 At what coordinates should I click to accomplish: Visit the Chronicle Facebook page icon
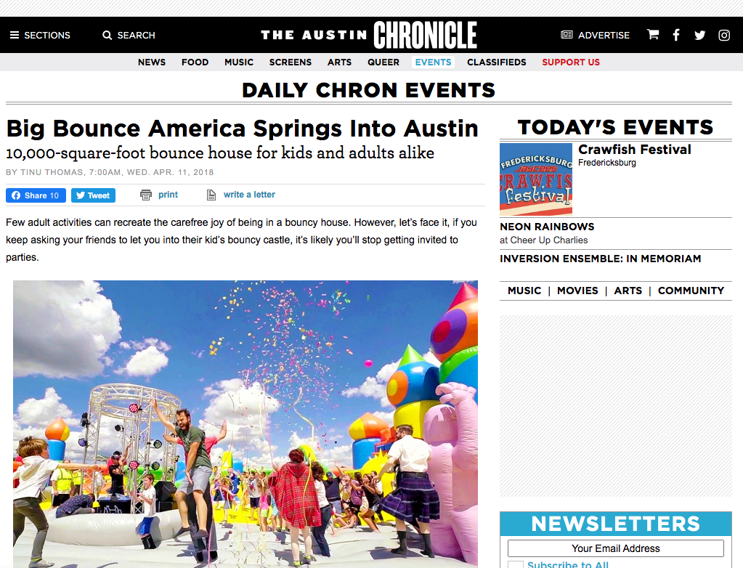(676, 35)
